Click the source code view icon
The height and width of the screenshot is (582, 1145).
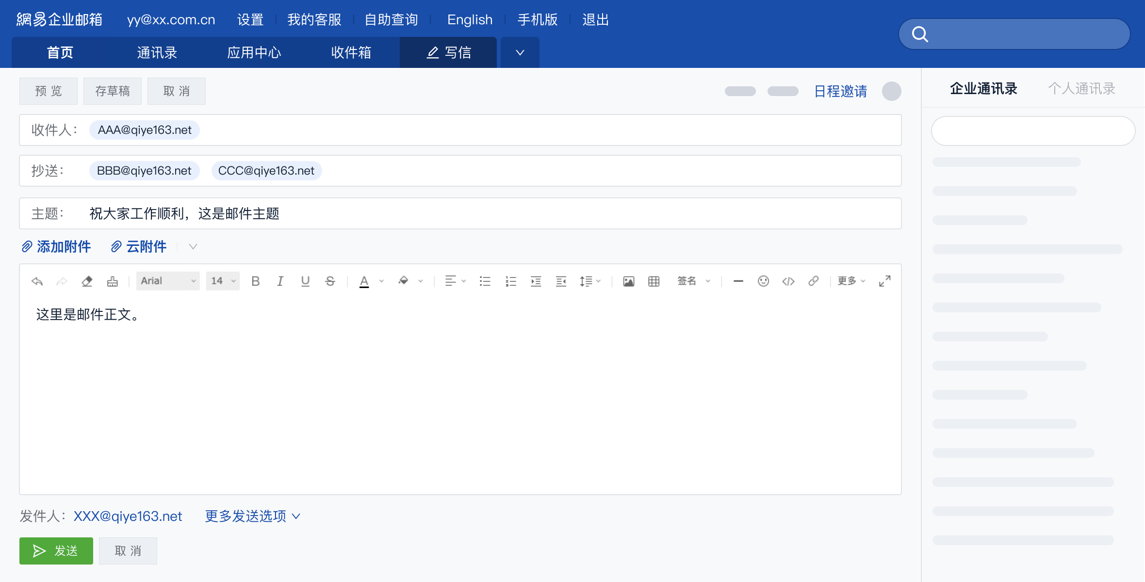point(788,281)
